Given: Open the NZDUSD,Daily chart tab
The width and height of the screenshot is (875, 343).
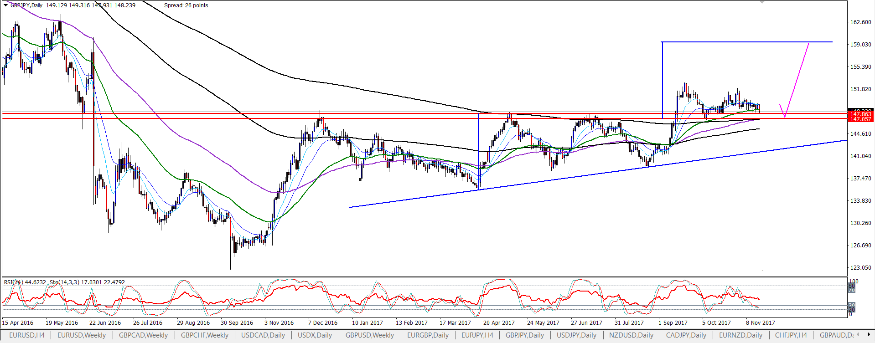Looking at the screenshot, I should pos(632,335).
